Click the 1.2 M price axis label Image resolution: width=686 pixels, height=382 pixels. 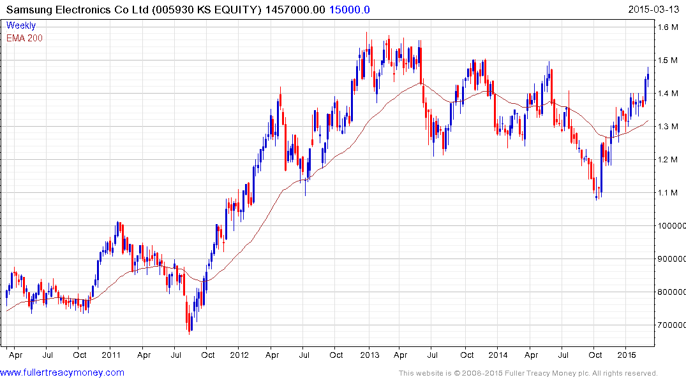668,160
